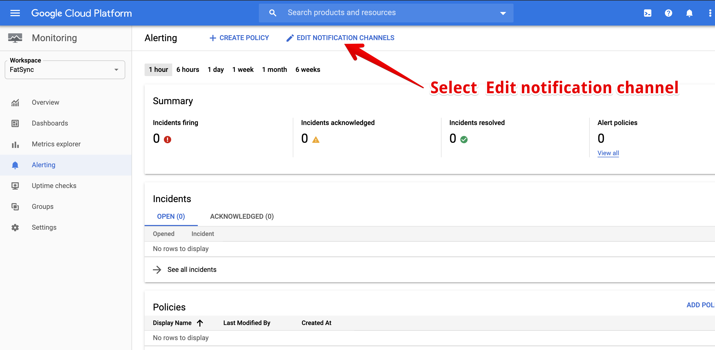Click the Uptime checks monitor icon

coord(15,186)
